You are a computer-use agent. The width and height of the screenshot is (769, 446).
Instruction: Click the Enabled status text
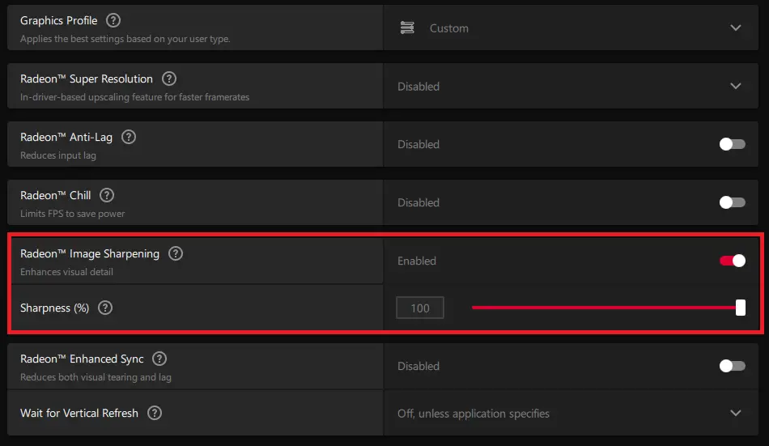click(416, 261)
